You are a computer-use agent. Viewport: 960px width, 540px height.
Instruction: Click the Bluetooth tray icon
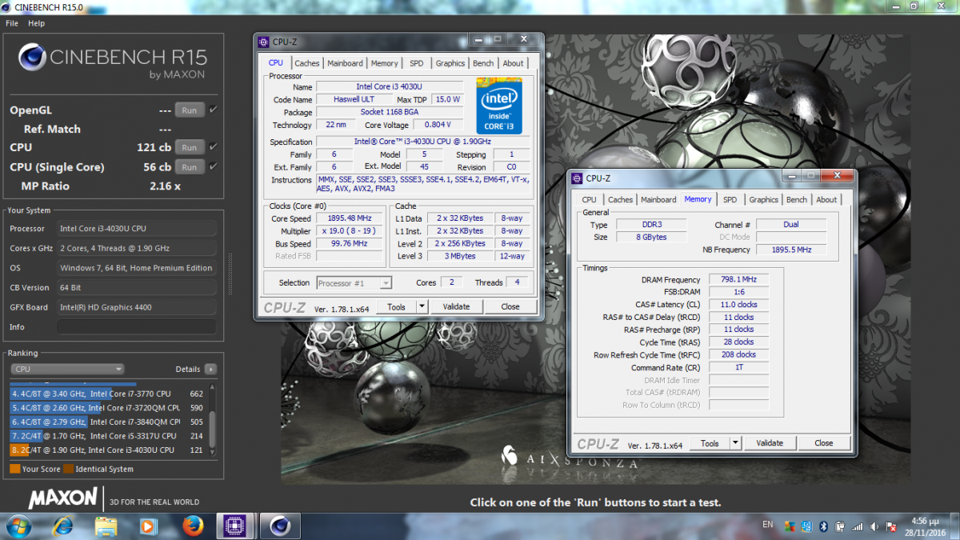(x=825, y=526)
